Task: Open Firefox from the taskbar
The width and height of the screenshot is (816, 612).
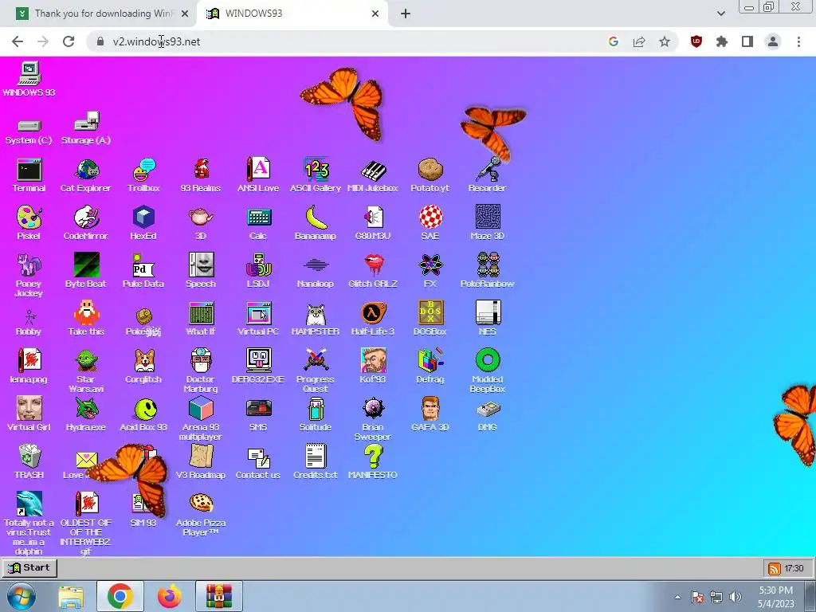Action: 170,596
